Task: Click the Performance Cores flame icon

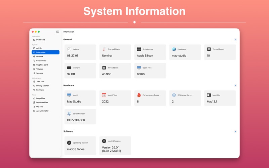Action: click(139, 95)
